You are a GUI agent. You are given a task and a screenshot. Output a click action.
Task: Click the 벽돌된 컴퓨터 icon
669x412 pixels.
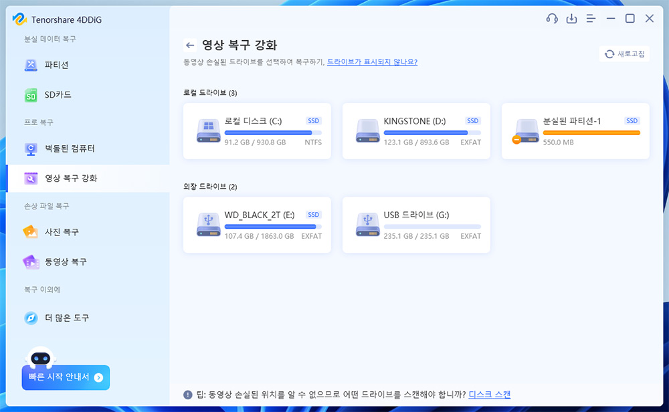[x=31, y=149]
